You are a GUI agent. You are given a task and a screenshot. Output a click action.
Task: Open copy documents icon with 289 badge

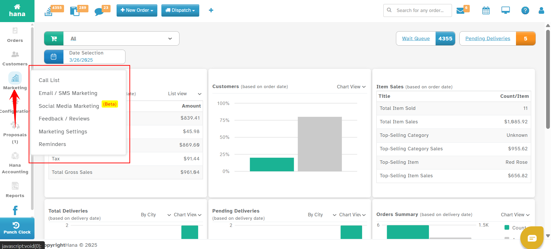(75, 11)
